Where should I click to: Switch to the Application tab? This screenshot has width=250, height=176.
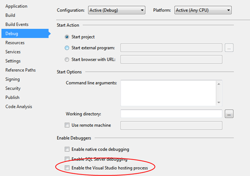pyautogui.click(x=16, y=6)
